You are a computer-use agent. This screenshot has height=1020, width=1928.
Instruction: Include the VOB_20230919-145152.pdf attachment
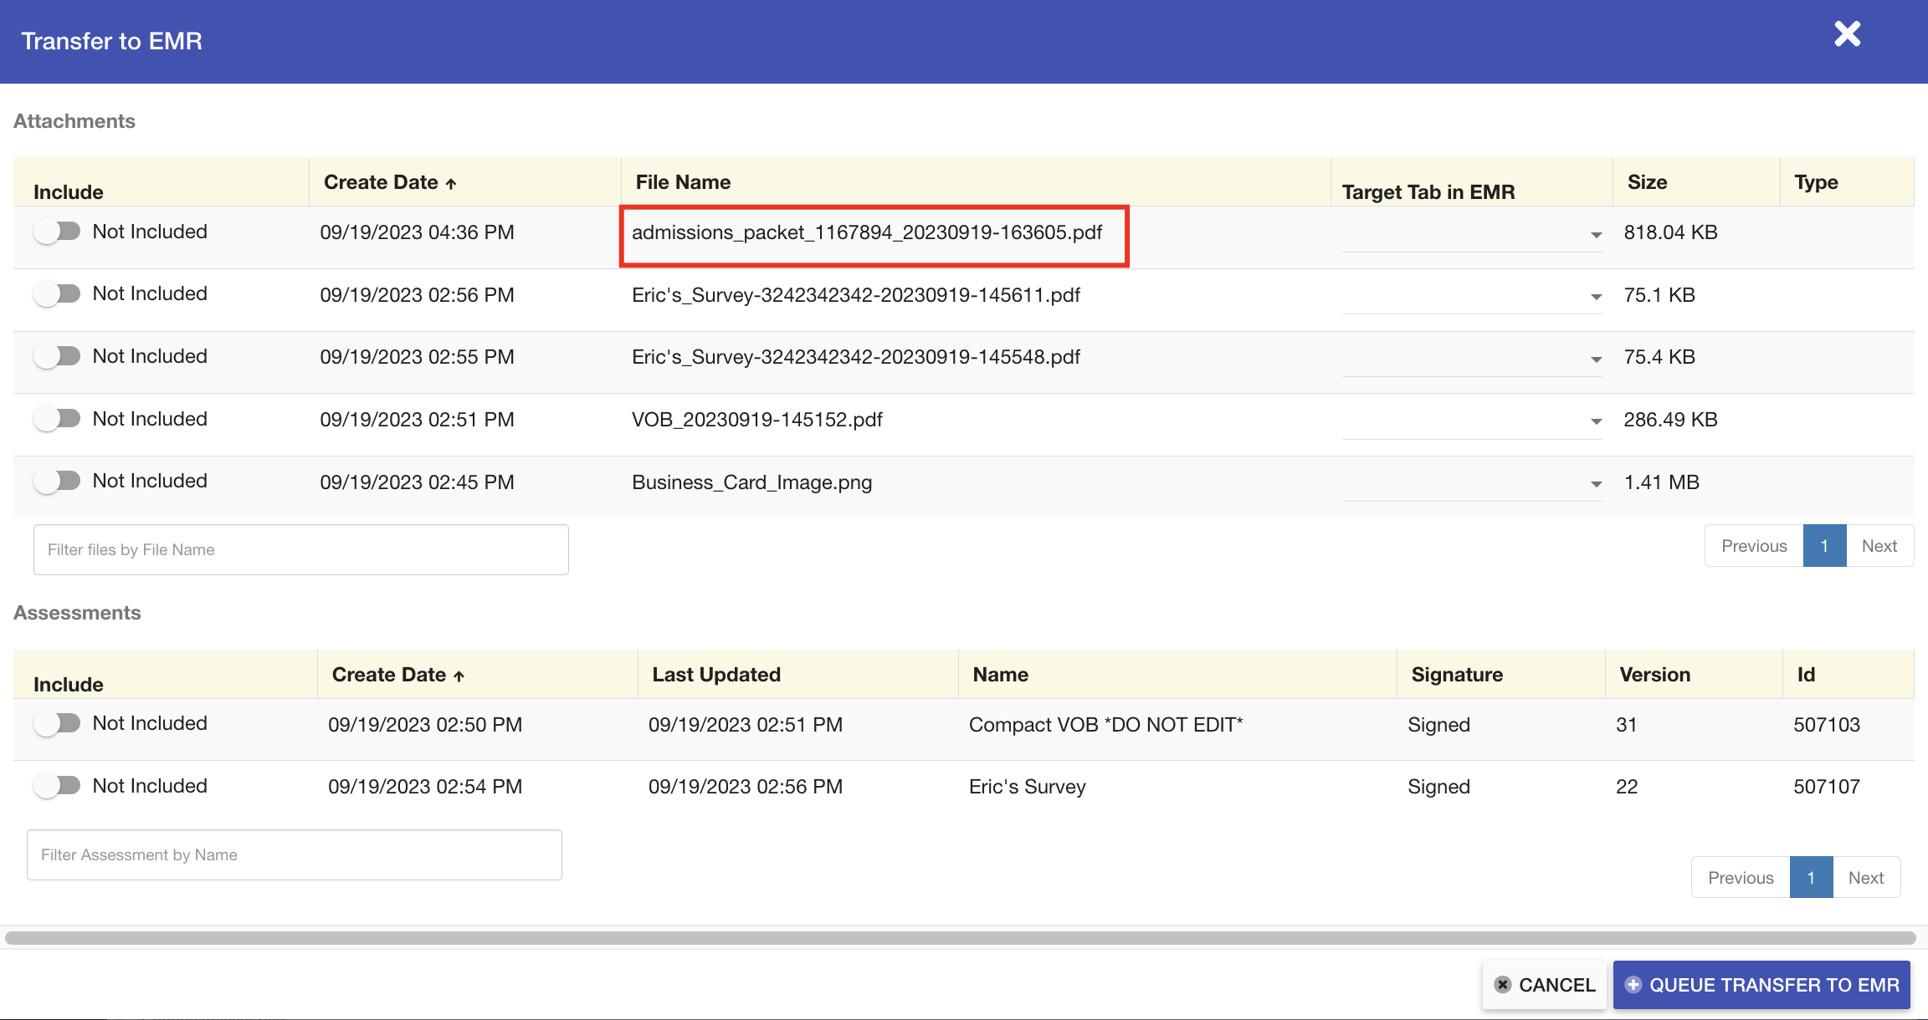point(58,418)
